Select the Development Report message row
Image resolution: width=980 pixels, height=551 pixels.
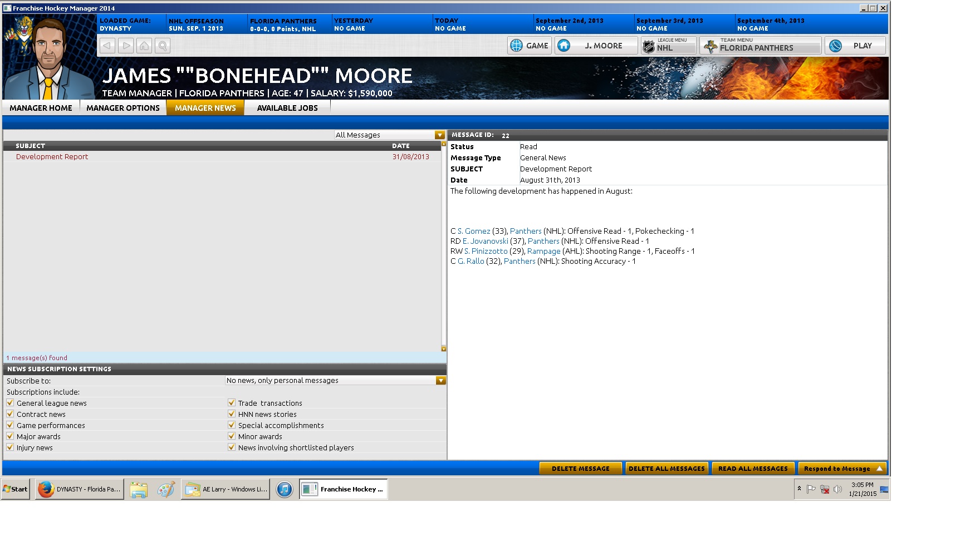pos(52,157)
